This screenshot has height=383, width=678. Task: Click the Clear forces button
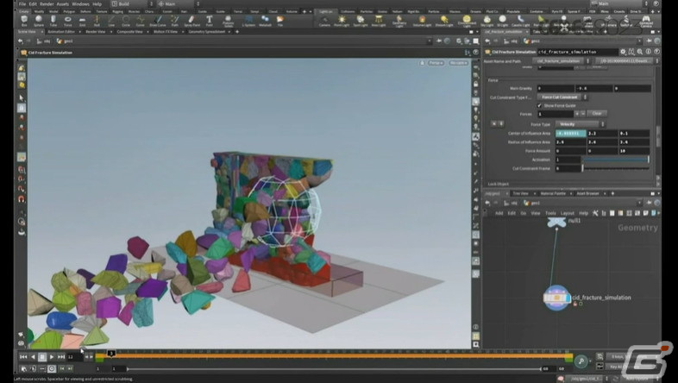click(x=597, y=114)
